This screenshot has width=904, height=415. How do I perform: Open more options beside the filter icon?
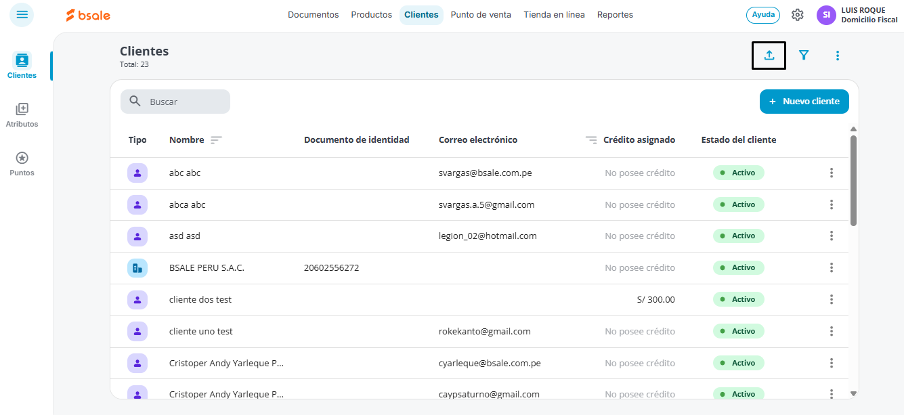point(838,56)
